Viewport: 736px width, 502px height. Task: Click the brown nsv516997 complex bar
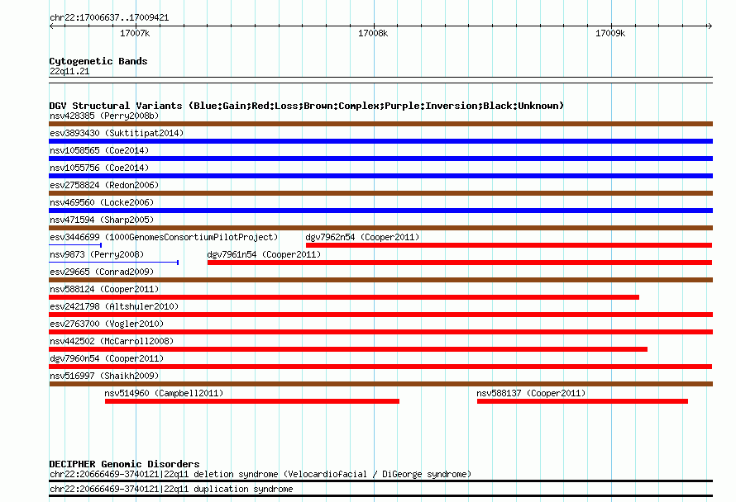(380, 384)
